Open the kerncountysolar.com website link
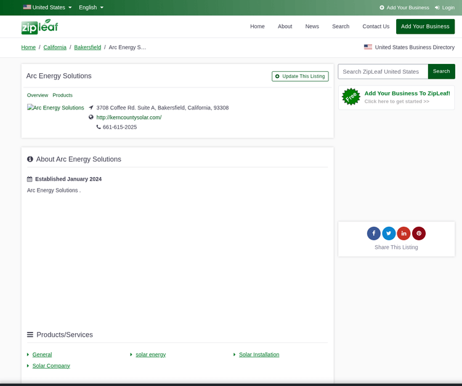Screen dimensions: 462x386 [x=129, y=117]
